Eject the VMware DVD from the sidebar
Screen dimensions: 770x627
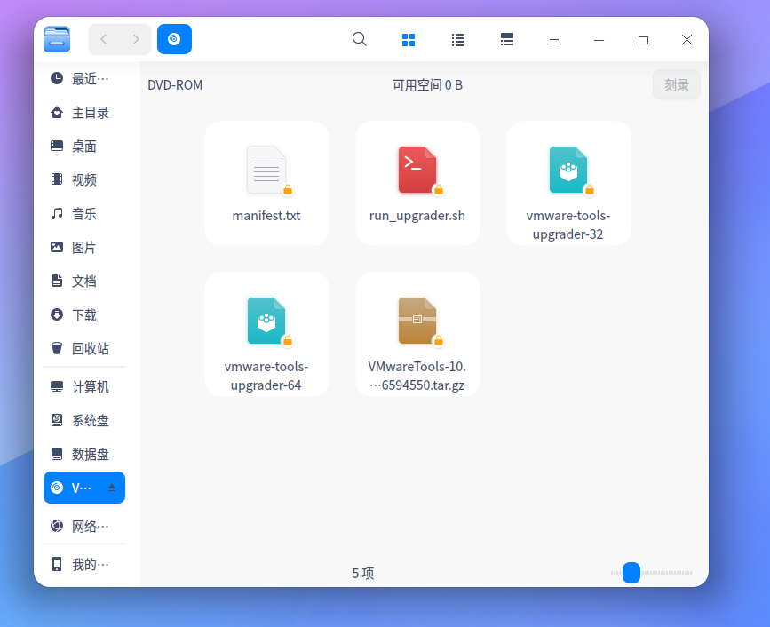(x=111, y=488)
